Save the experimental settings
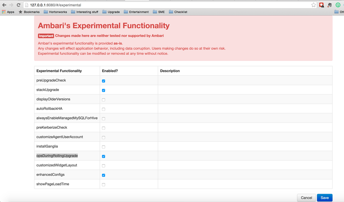Screen dimensions: 344x202 click(324, 198)
